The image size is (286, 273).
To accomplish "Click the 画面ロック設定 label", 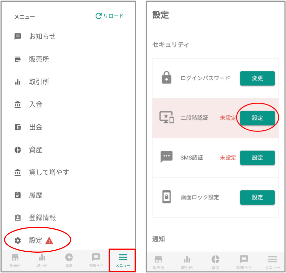I will click(x=200, y=197).
